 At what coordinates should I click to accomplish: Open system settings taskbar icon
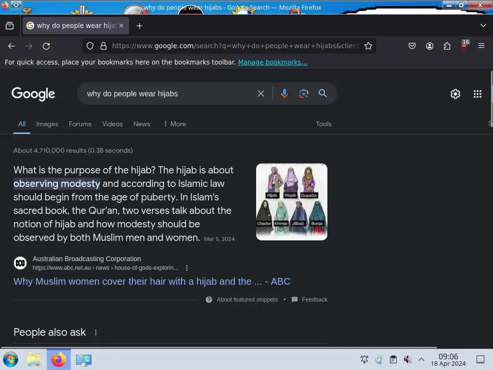(84, 359)
